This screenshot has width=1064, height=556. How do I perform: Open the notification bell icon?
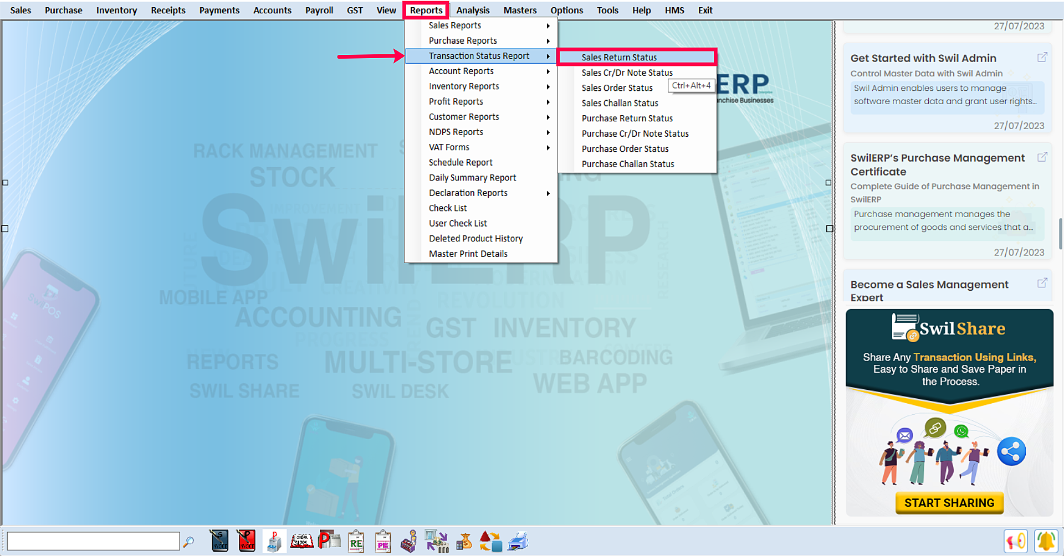coord(1046,541)
